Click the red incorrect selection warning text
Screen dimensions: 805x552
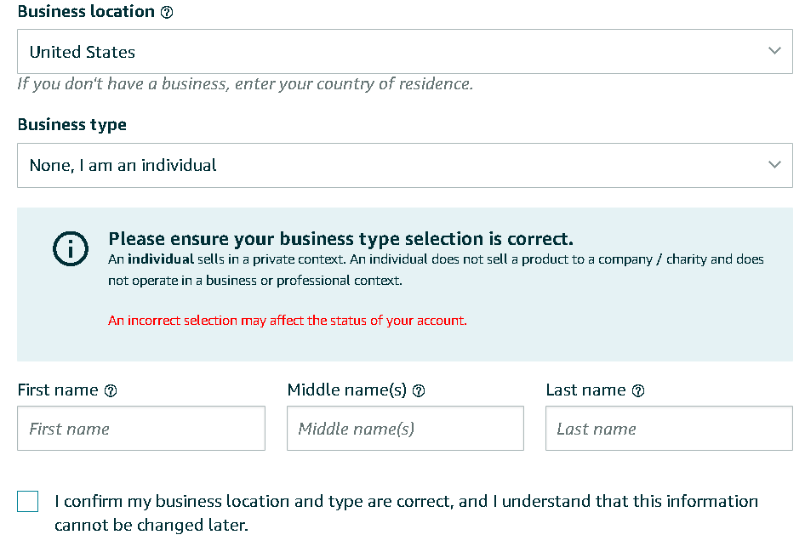point(288,321)
